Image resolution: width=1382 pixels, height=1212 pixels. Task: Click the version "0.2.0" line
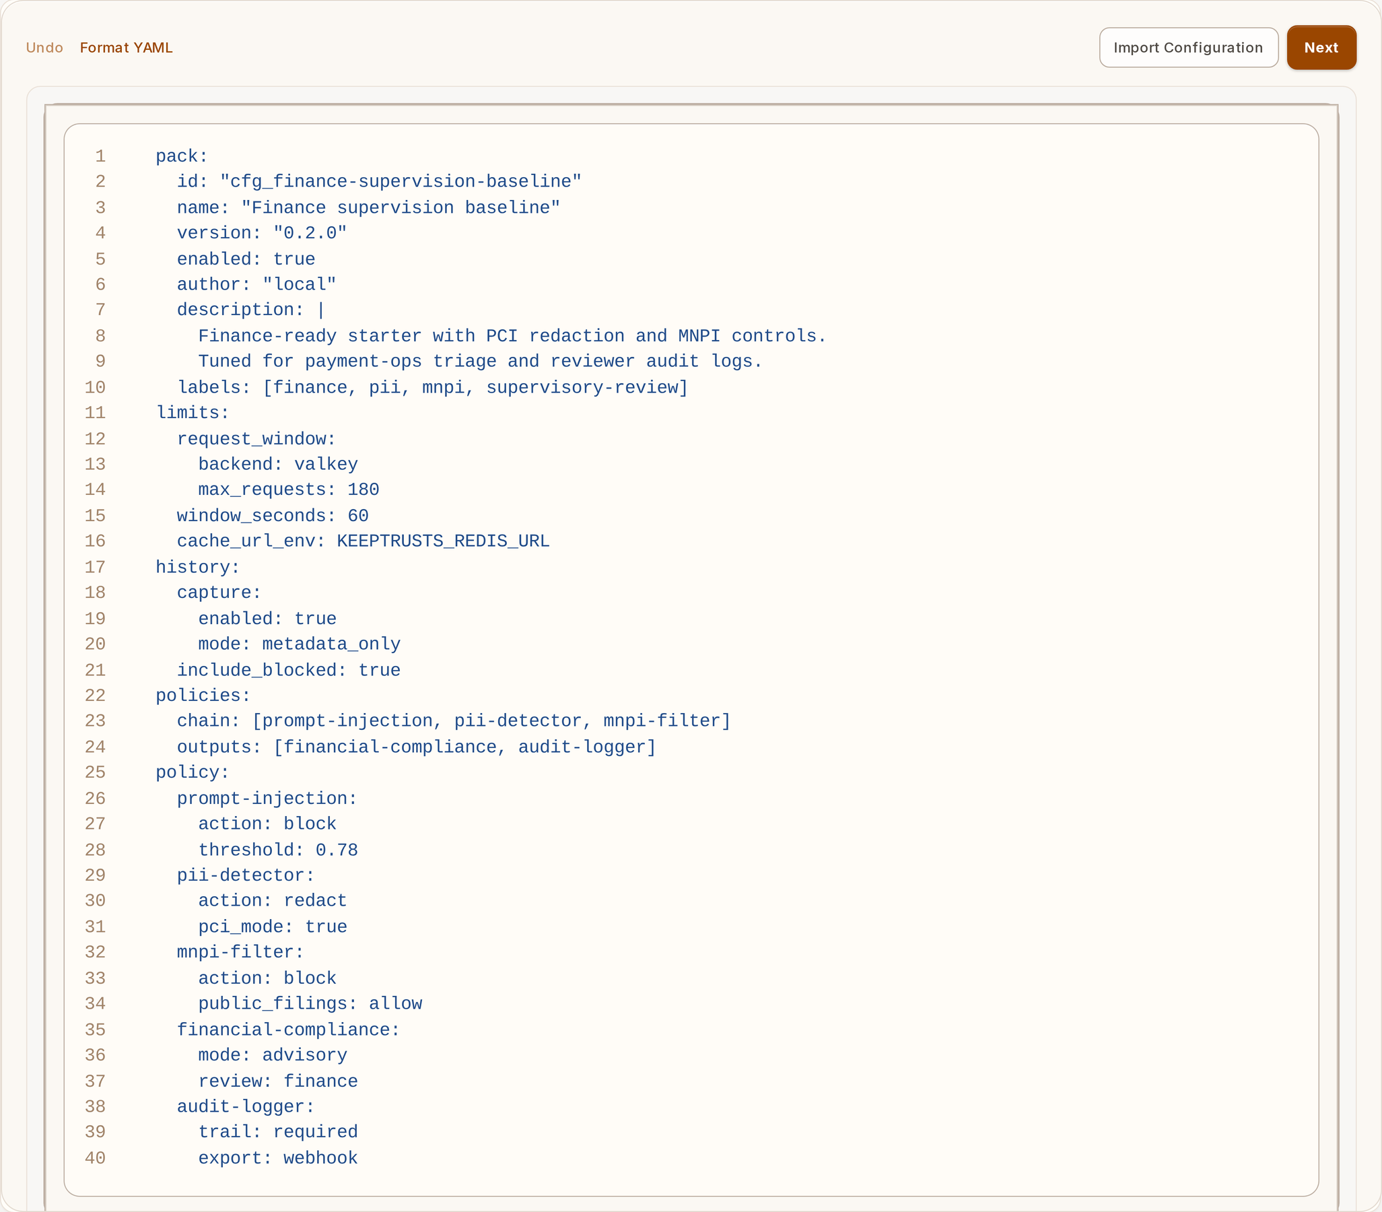coord(262,234)
